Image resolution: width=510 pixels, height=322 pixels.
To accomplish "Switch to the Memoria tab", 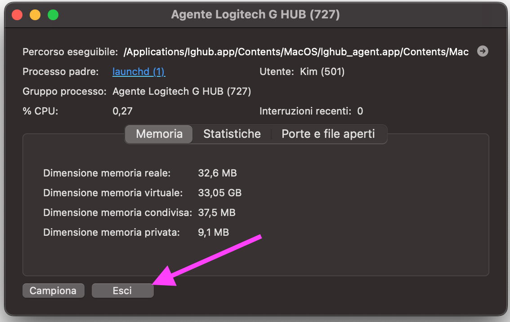I will pyautogui.click(x=159, y=134).
